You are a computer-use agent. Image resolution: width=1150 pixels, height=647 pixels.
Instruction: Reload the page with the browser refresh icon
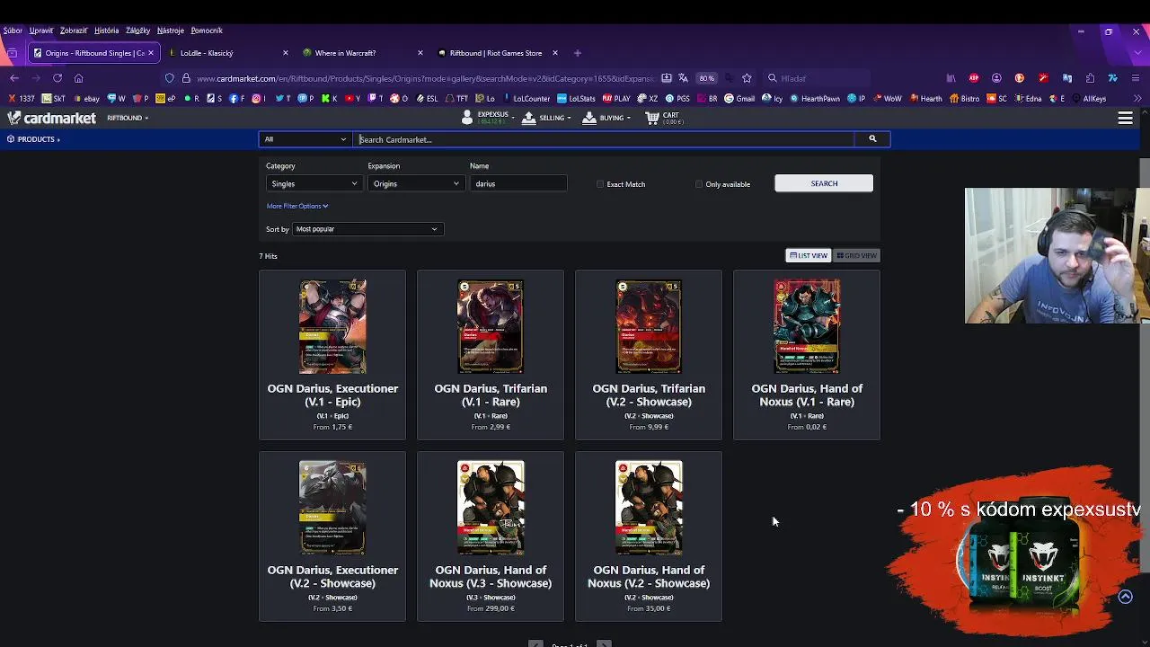click(x=57, y=78)
